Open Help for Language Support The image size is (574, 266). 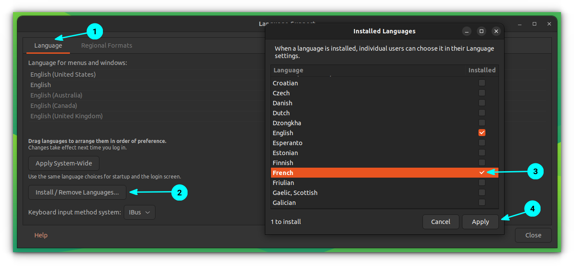click(41, 235)
